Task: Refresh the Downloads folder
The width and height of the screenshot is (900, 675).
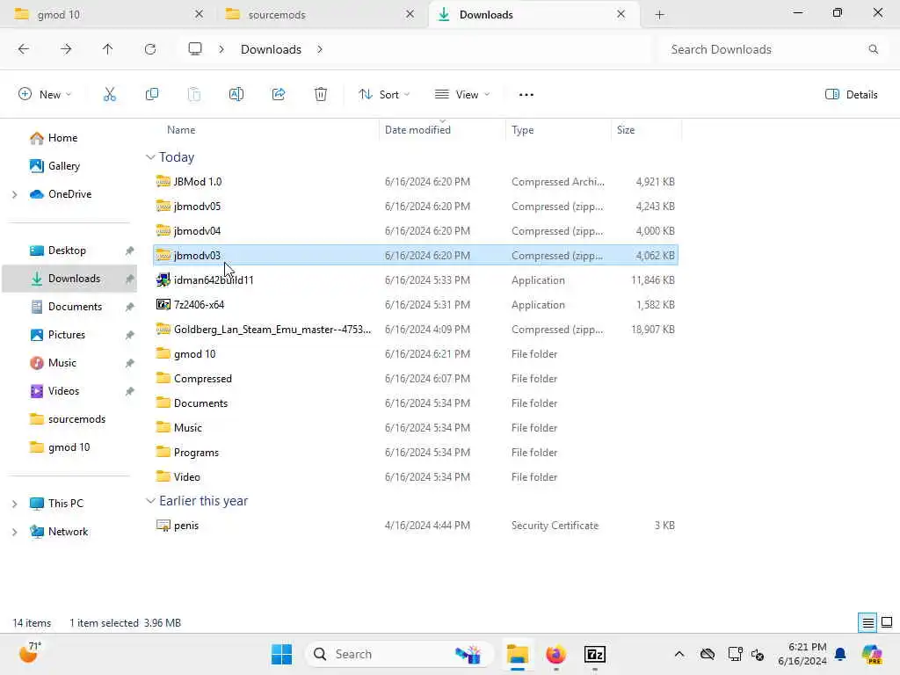Action: 150,49
